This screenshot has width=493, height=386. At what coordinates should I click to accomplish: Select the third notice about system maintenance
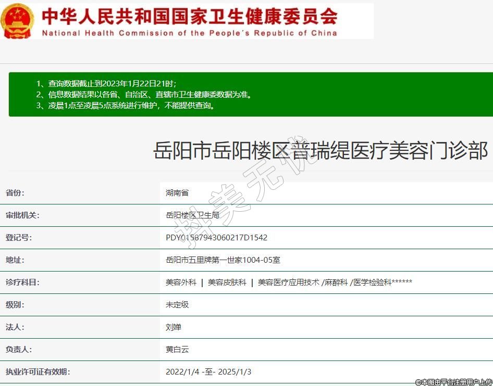[126, 105]
